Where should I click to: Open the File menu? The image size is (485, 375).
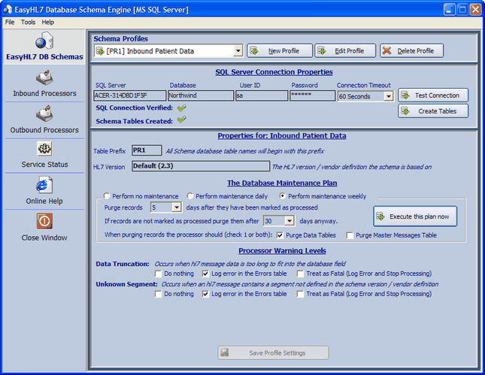coord(10,22)
